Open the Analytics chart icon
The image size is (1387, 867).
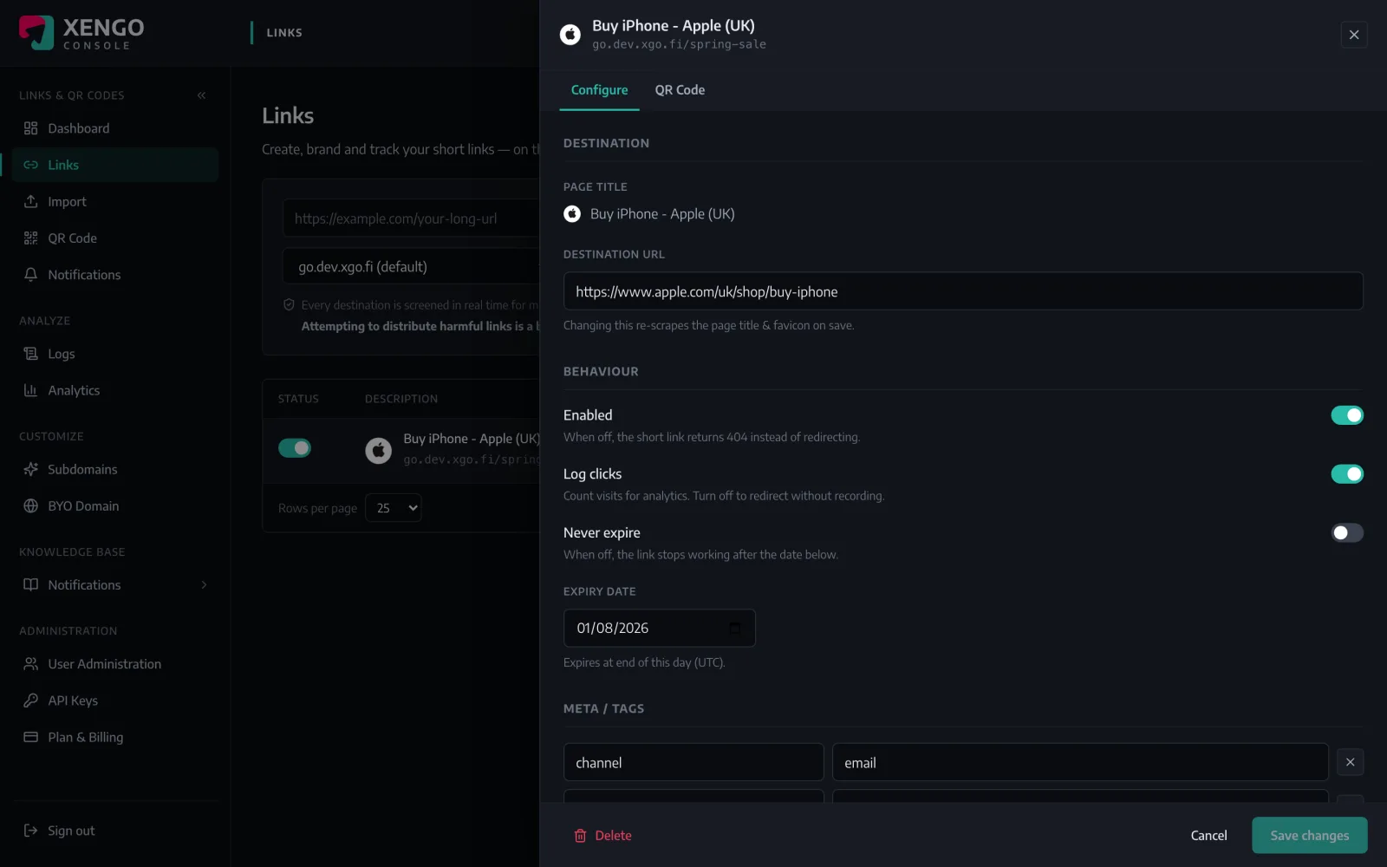coord(31,390)
